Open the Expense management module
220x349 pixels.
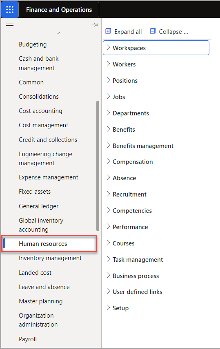point(49,177)
